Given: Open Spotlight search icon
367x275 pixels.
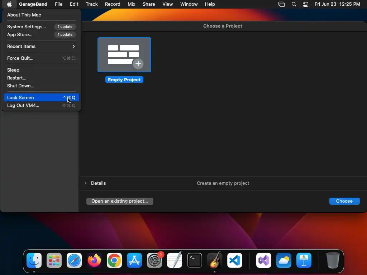Looking at the screenshot, I should coord(294,4).
